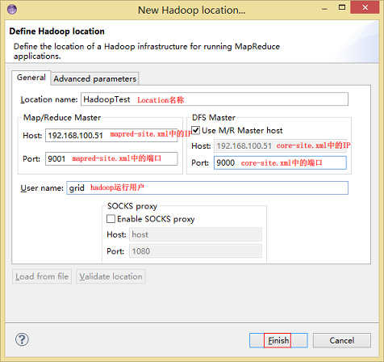Click the Map/Reduce Master Port field

click(x=111, y=158)
